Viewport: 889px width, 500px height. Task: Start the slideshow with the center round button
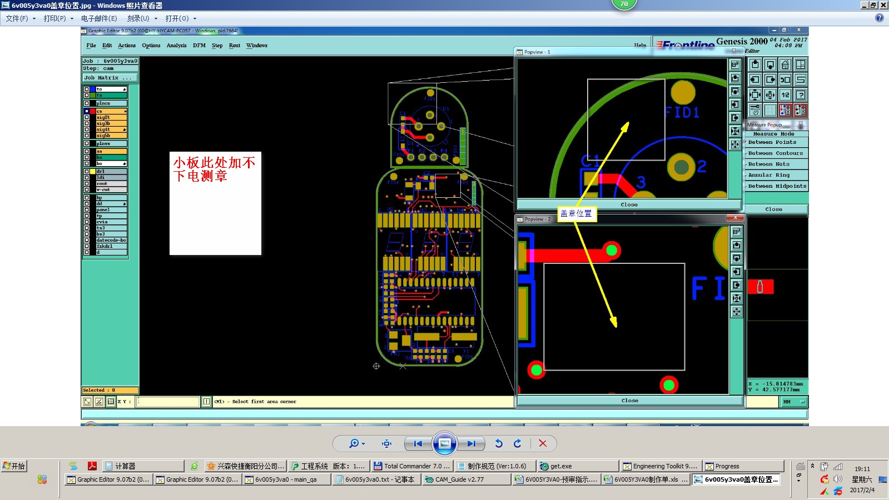pyautogui.click(x=445, y=443)
